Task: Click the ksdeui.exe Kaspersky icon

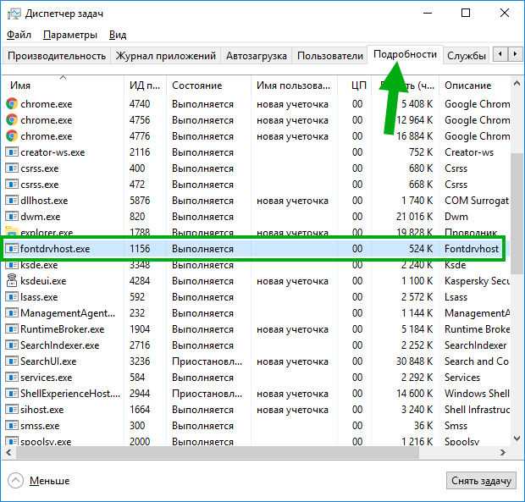Action: [12, 280]
